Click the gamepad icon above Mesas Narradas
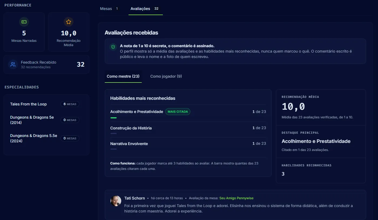This screenshot has height=220, width=378. click(x=24, y=22)
